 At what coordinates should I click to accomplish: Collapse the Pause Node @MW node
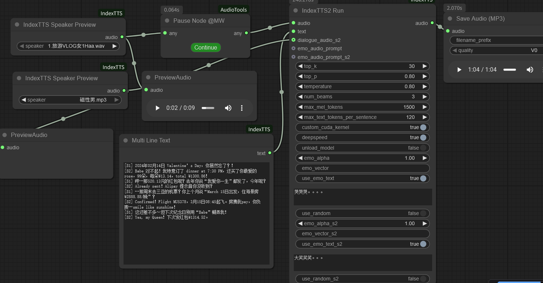[x=167, y=21]
